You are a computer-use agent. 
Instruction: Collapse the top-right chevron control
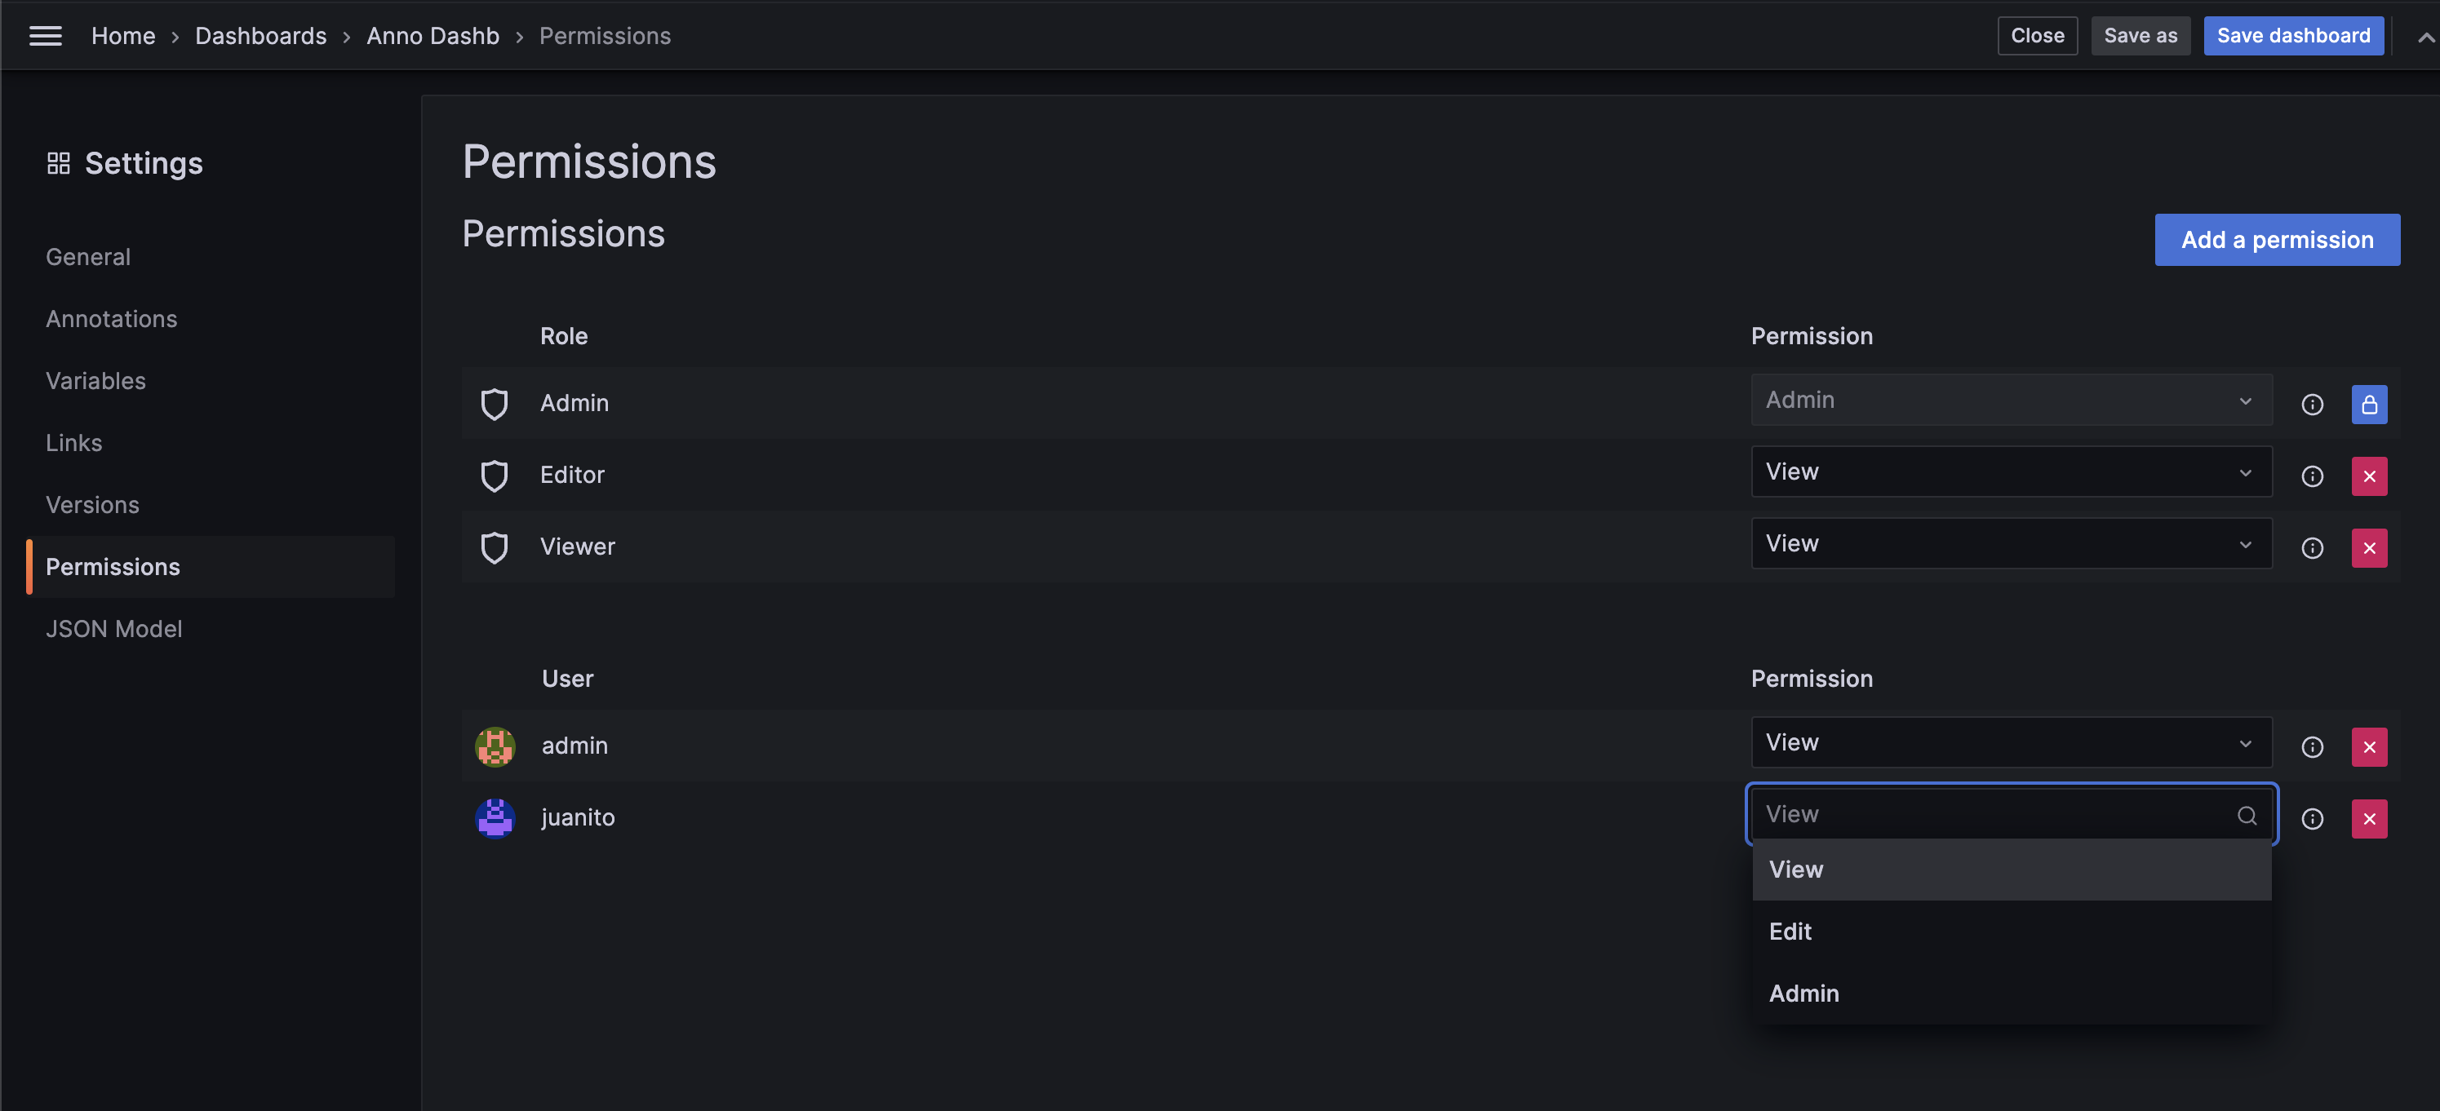[2424, 35]
